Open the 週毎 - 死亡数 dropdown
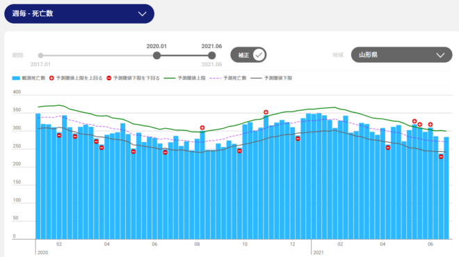459x257 pixels. (x=79, y=13)
